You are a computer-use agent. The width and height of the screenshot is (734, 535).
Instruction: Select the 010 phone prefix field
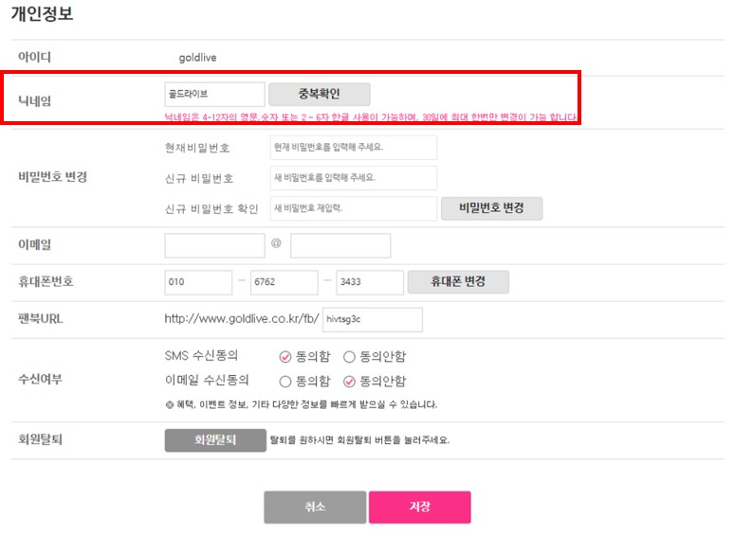(198, 282)
